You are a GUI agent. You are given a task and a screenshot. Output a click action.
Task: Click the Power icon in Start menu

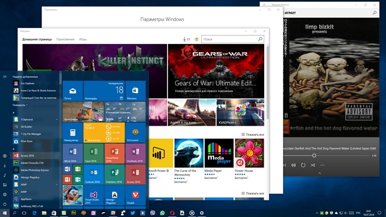[5, 204]
